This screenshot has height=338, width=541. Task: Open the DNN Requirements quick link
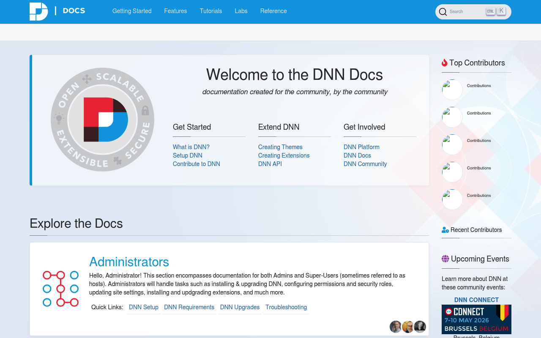189,307
